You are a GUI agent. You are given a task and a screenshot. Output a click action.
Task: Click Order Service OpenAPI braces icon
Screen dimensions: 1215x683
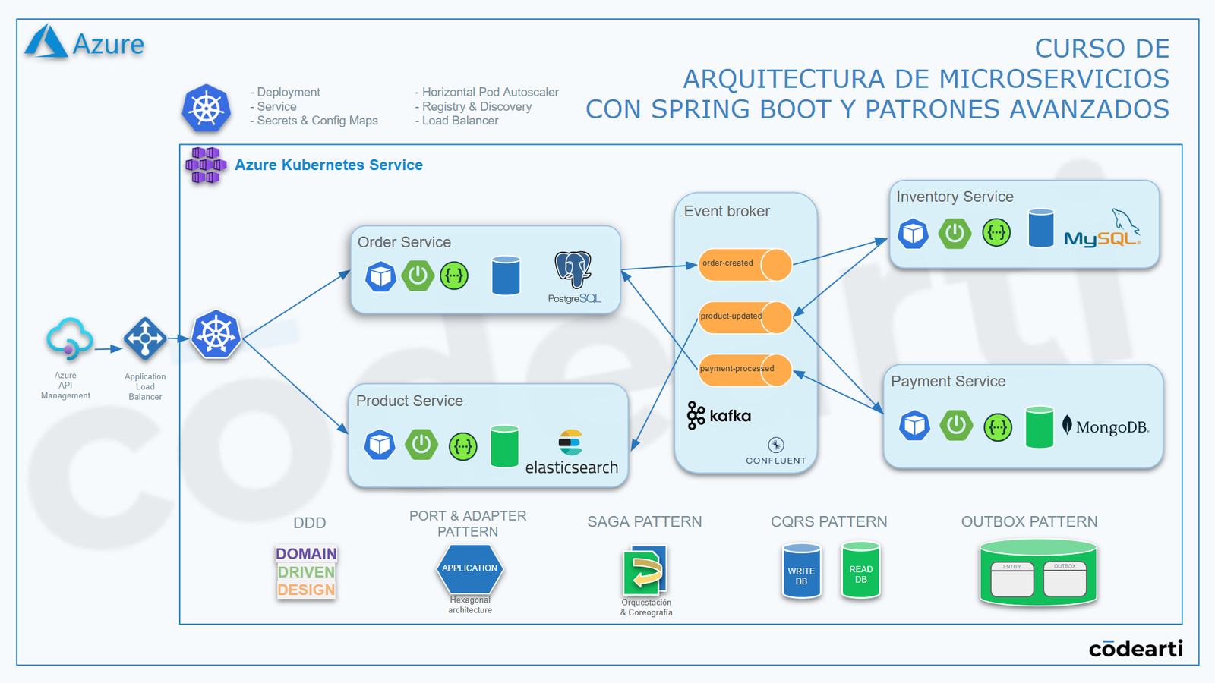click(454, 276)
